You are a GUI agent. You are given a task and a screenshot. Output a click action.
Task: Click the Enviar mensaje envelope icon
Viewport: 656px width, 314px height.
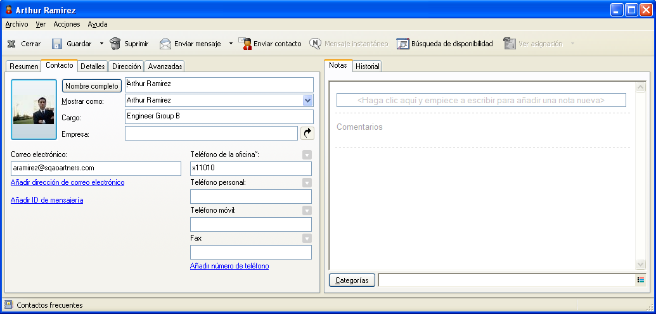(x=165, y=44)
